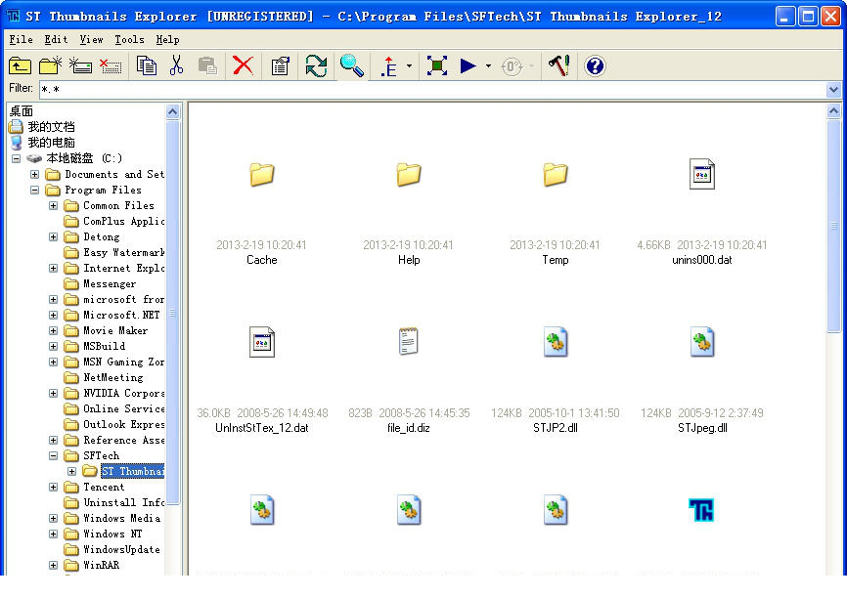Open options via hammer tools icon

coord(559,66)
